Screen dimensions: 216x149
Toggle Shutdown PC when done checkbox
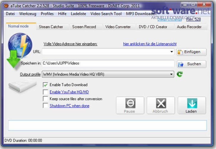(46, 105)
